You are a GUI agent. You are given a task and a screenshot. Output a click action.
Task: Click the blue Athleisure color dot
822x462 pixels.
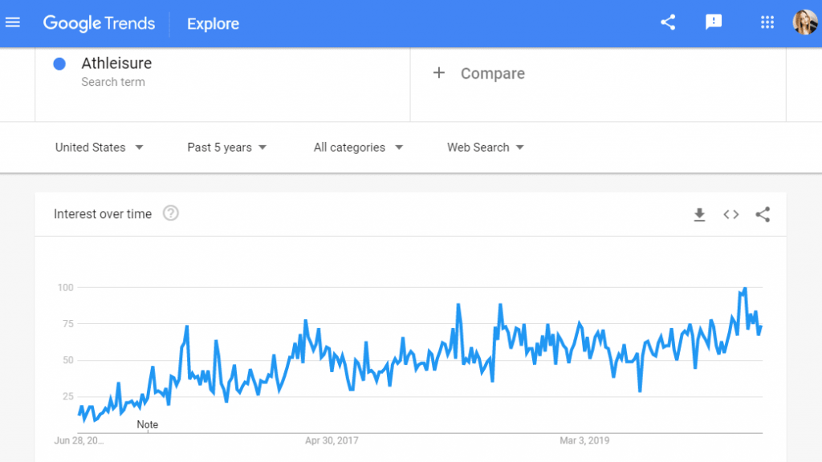59,64
